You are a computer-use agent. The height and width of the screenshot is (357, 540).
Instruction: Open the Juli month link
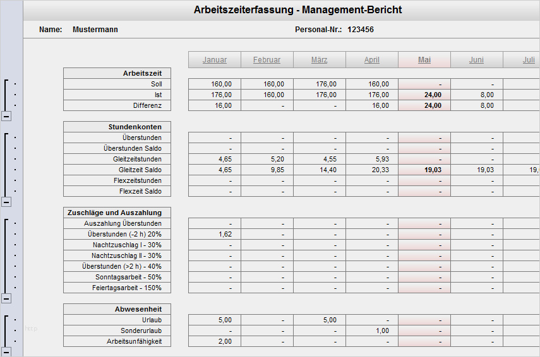pyautogui.click(x=529, y=60)
